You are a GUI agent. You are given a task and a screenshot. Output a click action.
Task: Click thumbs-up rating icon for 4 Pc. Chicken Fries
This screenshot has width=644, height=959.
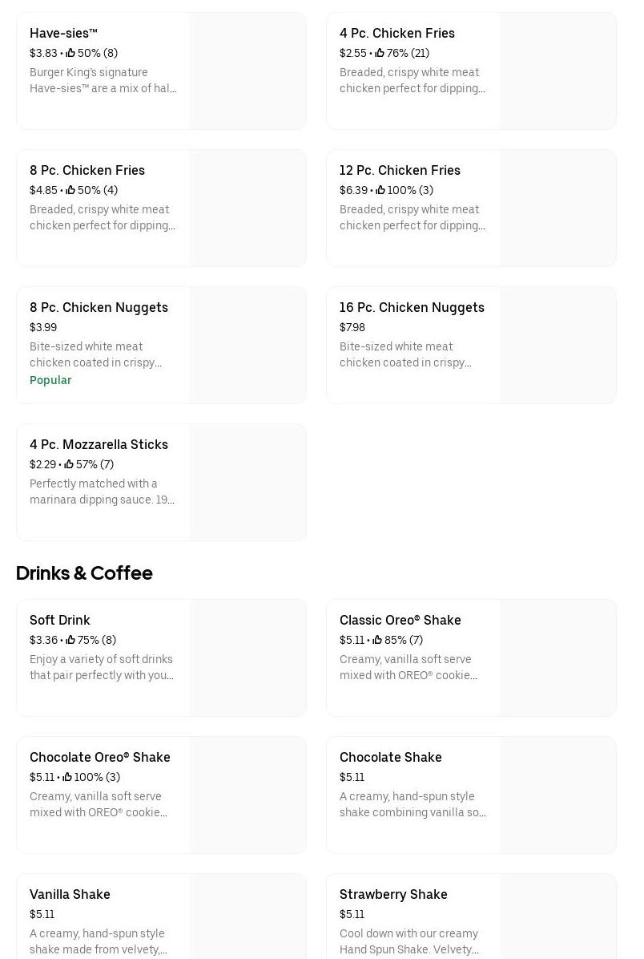pyautogui.click(x=380, y=53)
